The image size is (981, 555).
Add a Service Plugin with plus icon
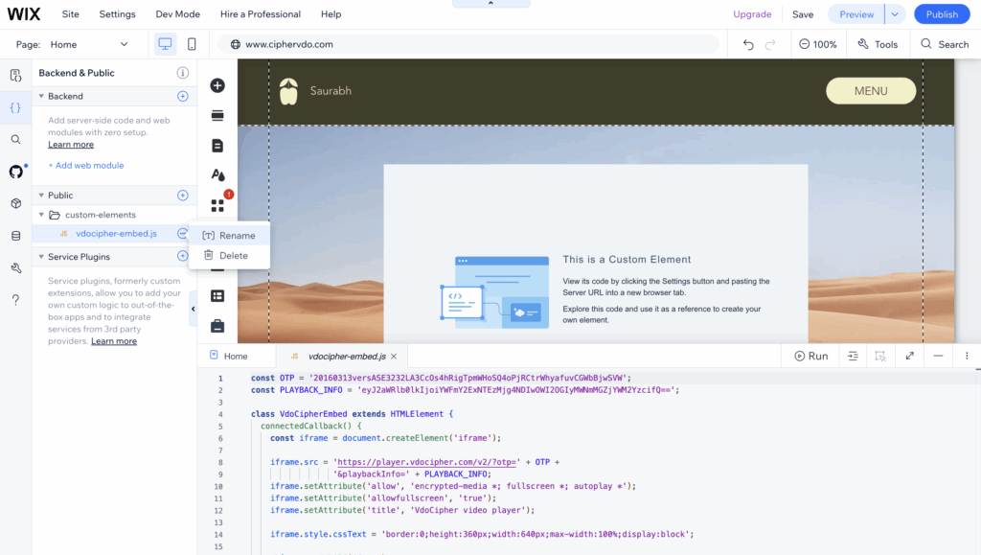[182, 256]
